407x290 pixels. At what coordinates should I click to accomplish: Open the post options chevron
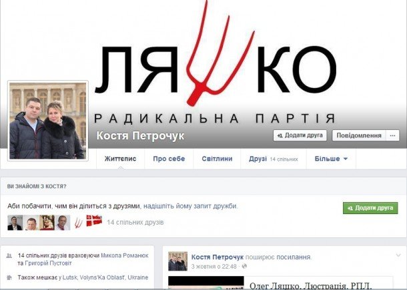pos(398,255)
